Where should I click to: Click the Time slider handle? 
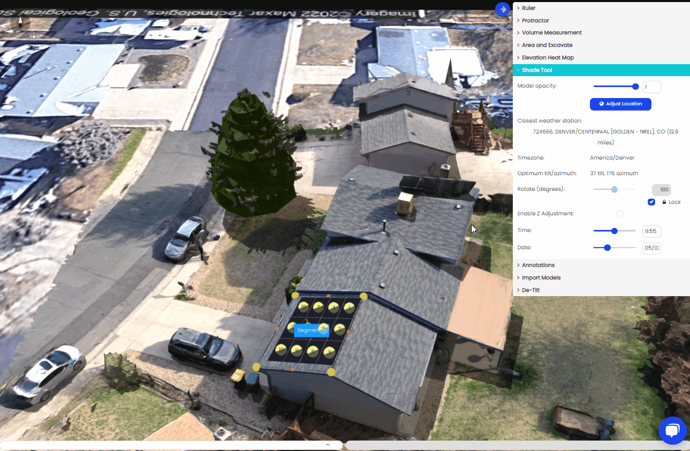coord(614,231)
